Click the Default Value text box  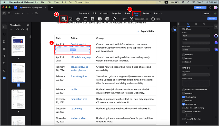point(196,83)
